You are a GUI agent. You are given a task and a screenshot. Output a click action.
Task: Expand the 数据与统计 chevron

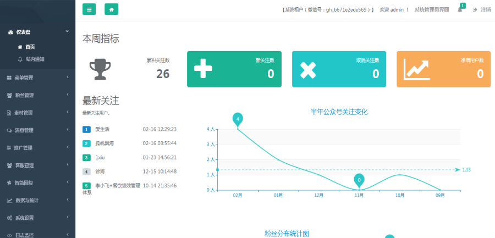coord(68,200)
